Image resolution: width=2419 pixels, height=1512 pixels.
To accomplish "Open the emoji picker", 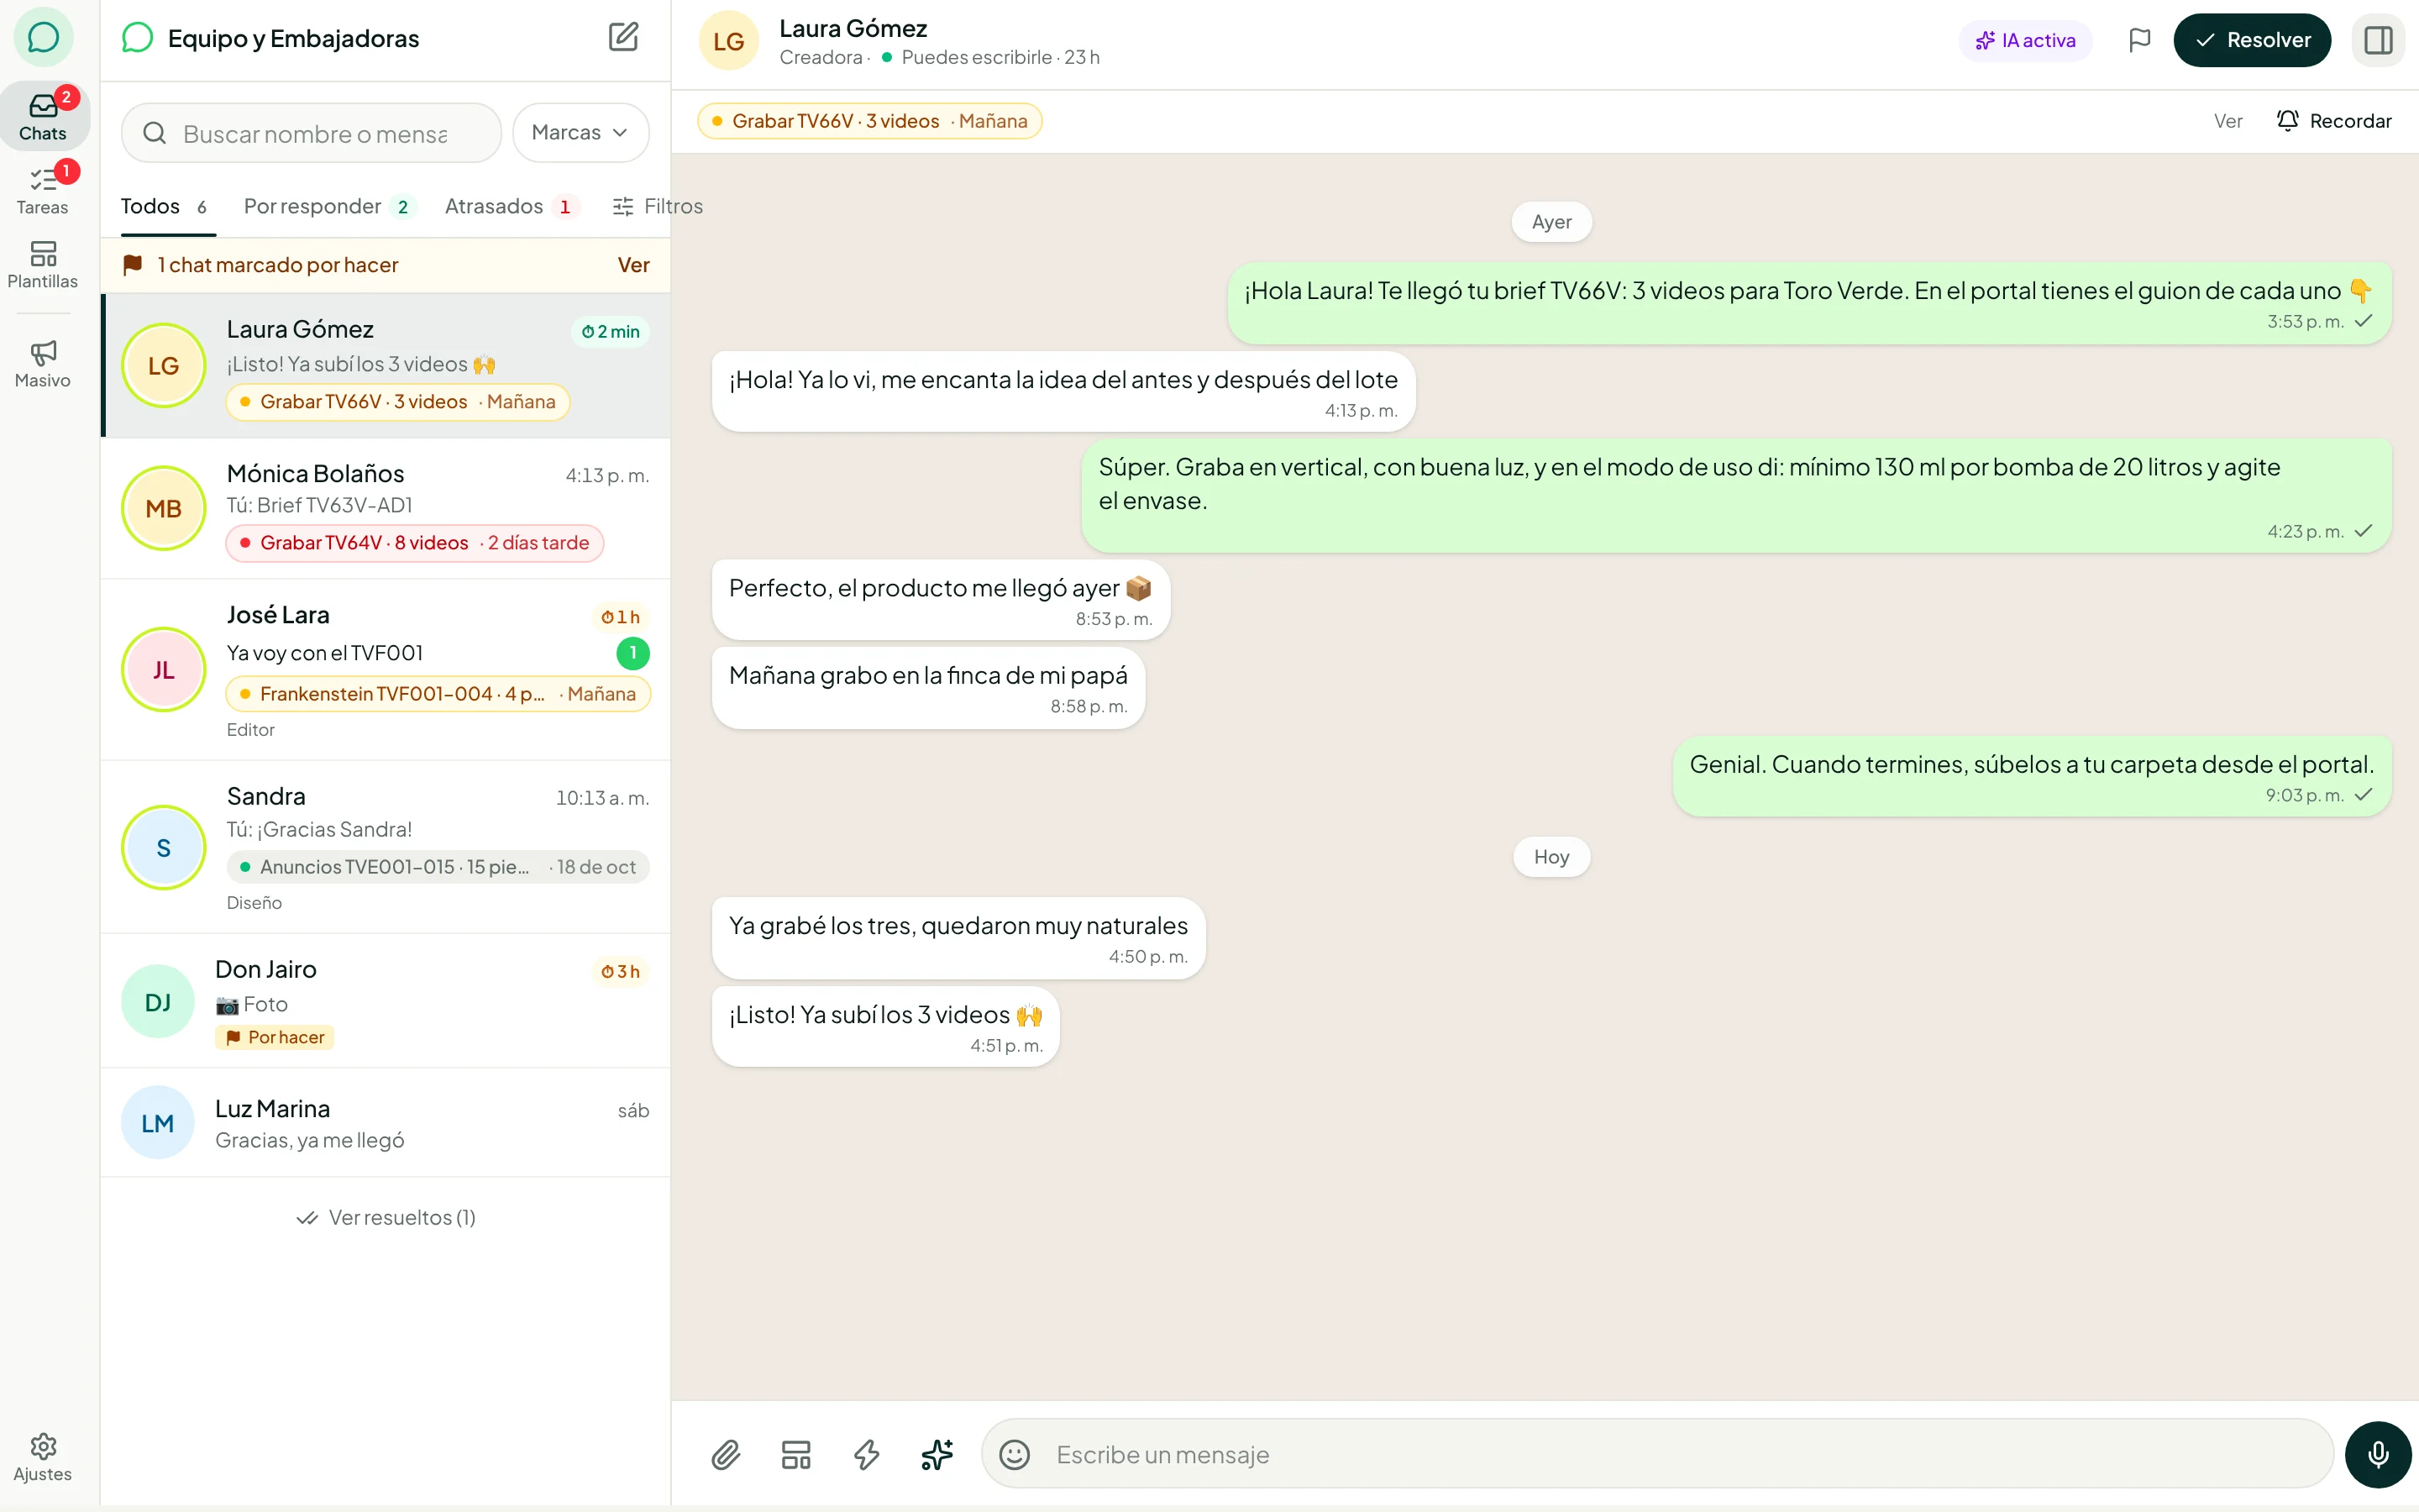I will (1015, 1454).
